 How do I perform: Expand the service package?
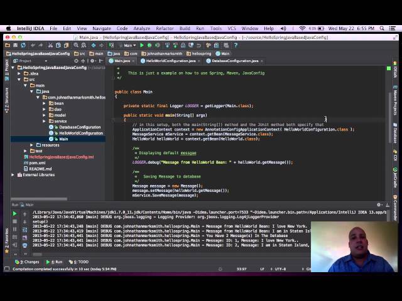(44, 121)
